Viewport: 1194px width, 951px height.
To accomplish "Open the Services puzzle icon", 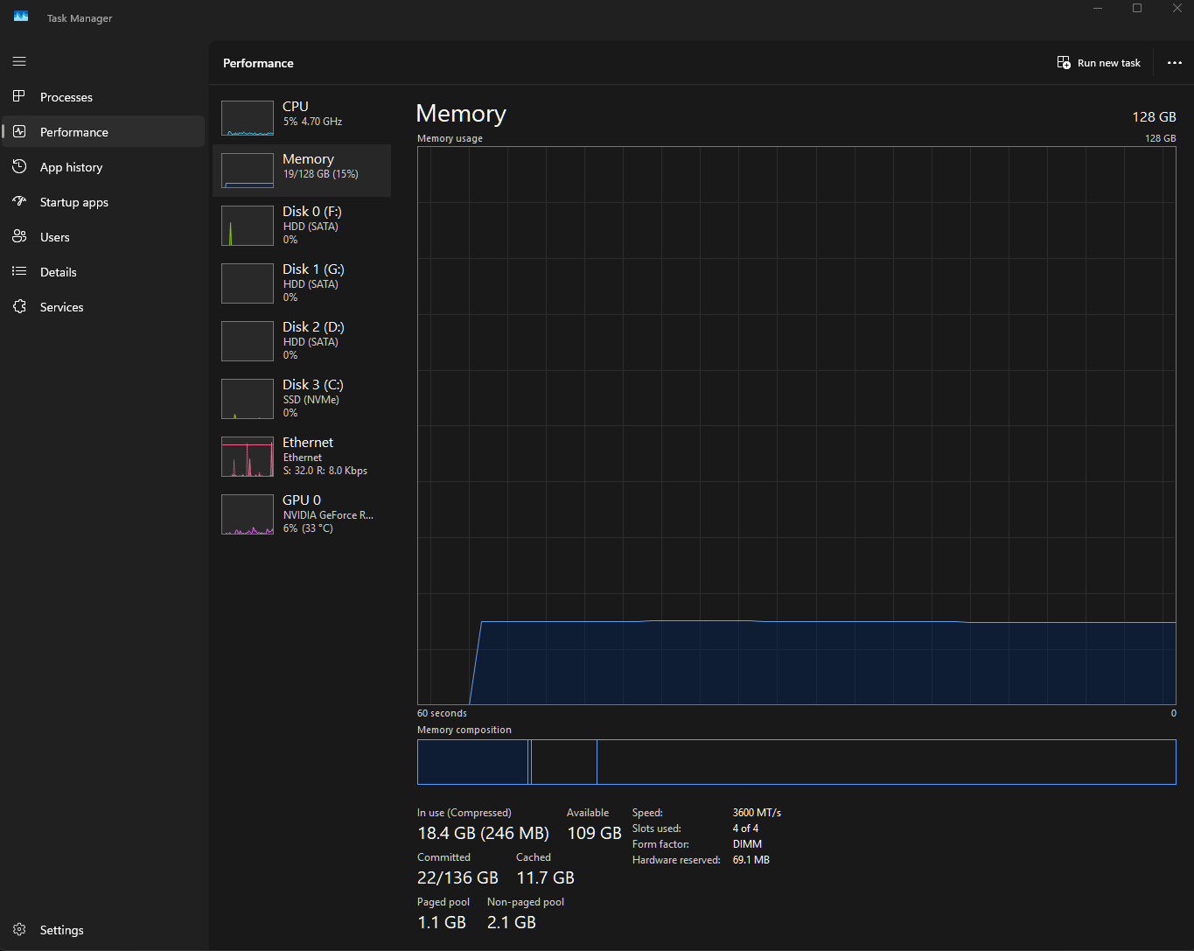I will [x=19, y=306].
